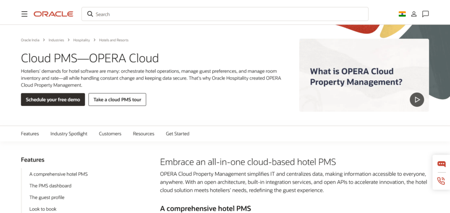Open the Oracle India breadcrumb
Screen dimensions: 450x213
coord(30,40)
